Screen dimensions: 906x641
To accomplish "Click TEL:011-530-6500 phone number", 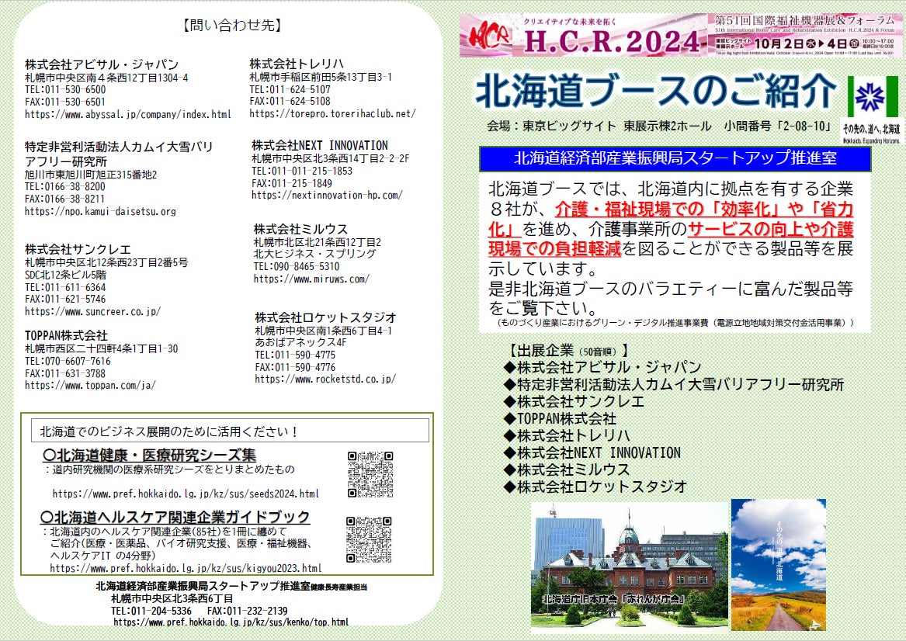I will pyautogui.click(x=65, y=89).
